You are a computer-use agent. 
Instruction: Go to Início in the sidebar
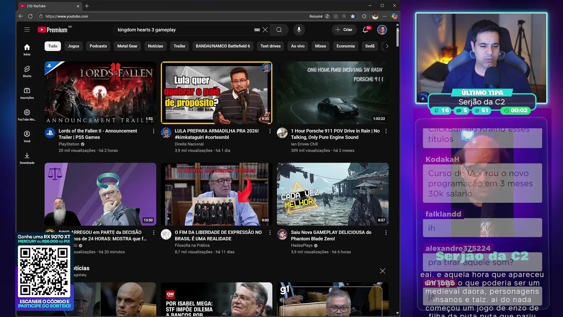coord(27,50)
